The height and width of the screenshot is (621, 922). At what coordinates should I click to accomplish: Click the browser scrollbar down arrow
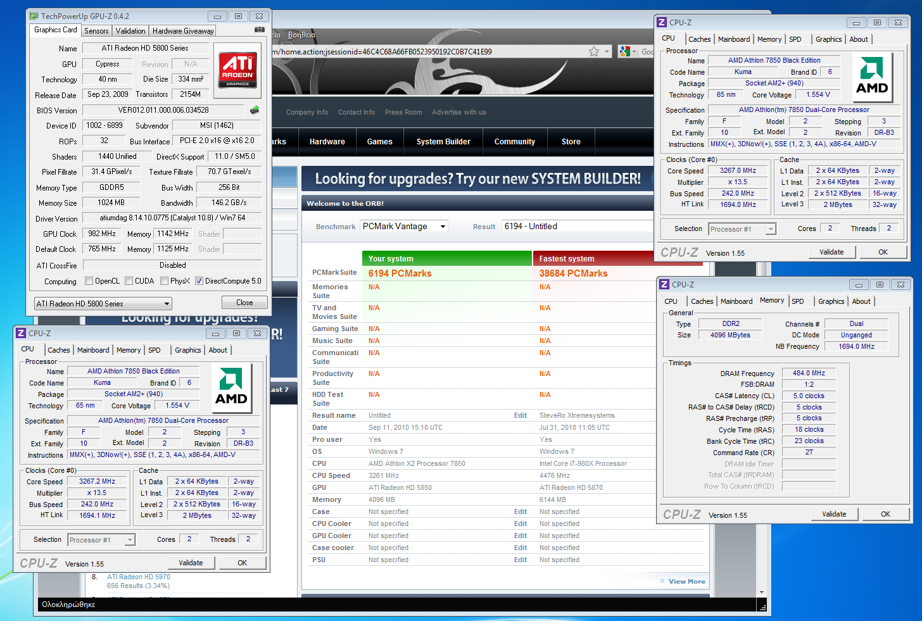pyautogui.click(x=763, y=591)
